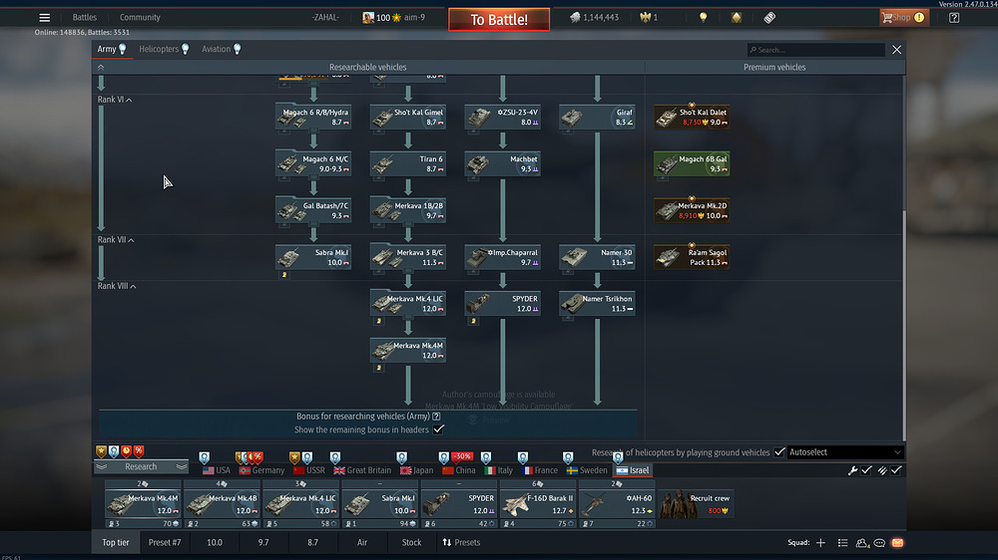Click the wrench auto-repair icon
This screenshot has width=998, height=560.
point(852,470)
